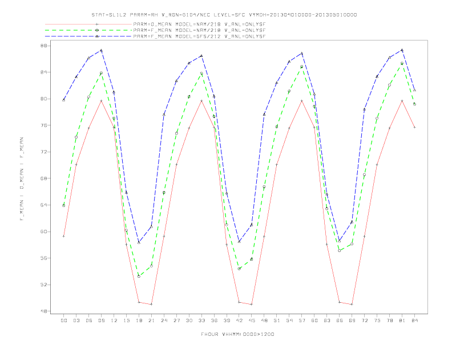Click the green NAM circle marker at hour 00
The height and width of the screenshot is (349, 452).
point(64,206)
